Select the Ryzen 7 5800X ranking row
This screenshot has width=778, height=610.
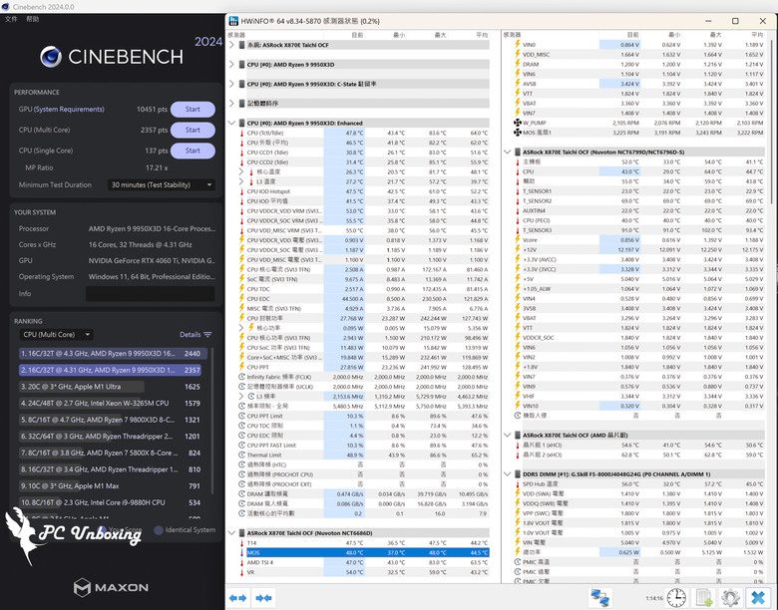tap(110, 453)
